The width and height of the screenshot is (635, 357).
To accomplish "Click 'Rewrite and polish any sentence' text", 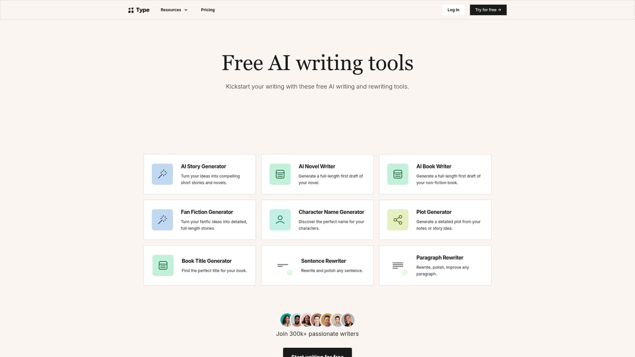I will [x=332, y=271].
